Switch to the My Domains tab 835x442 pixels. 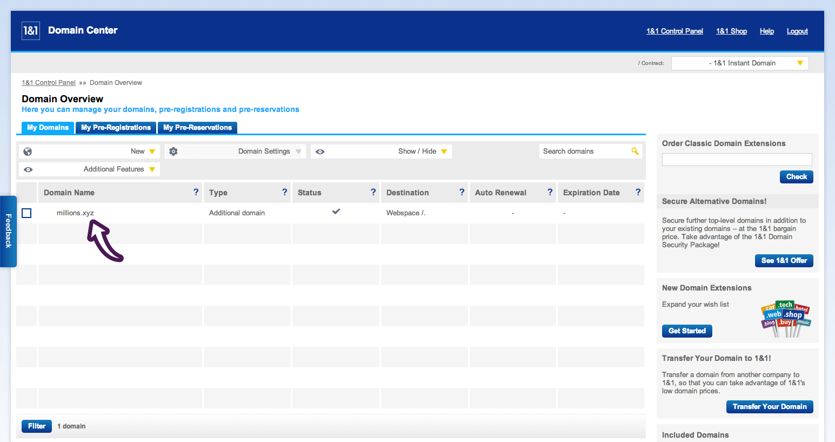click(x=48, y=128)
